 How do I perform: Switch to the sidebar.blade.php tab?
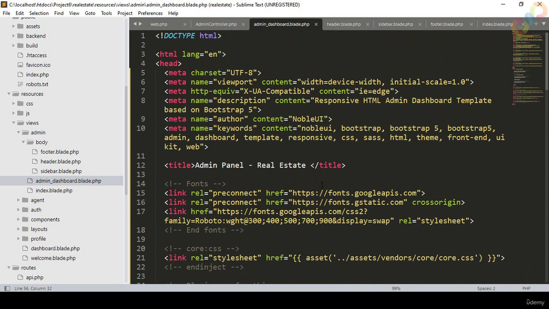(x=395, y=24)
